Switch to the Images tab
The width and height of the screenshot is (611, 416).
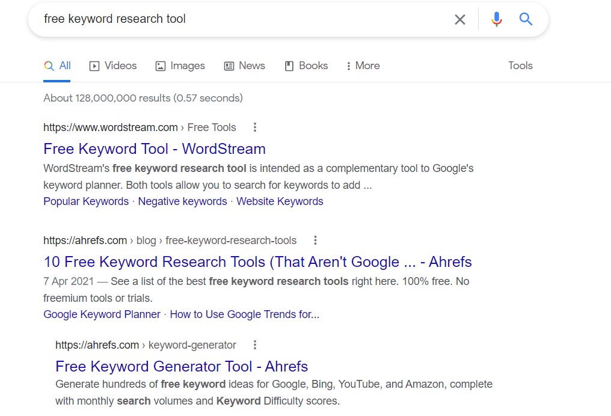[180, 66]
